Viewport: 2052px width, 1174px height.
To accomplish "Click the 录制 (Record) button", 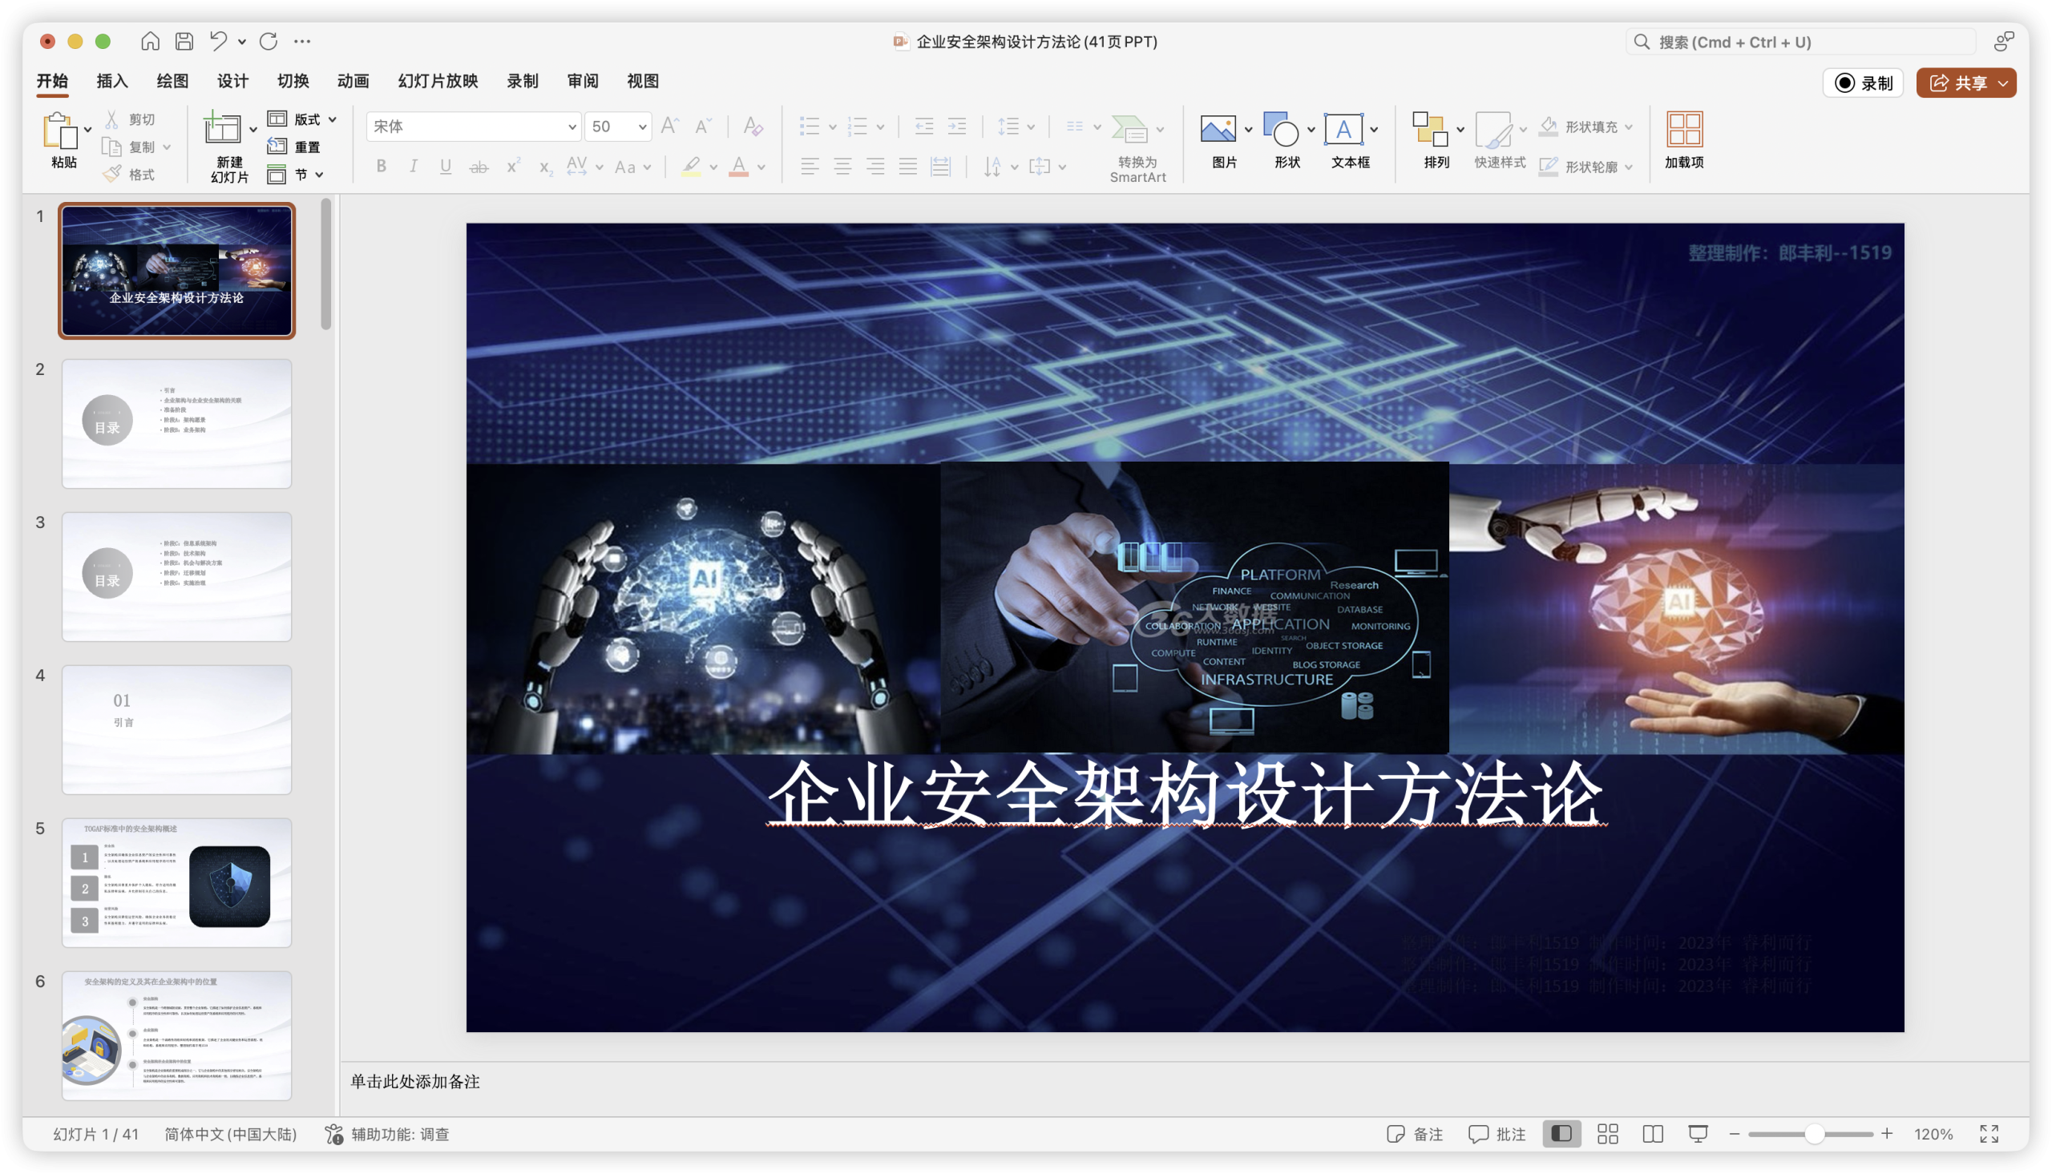I will [1864, 83].
